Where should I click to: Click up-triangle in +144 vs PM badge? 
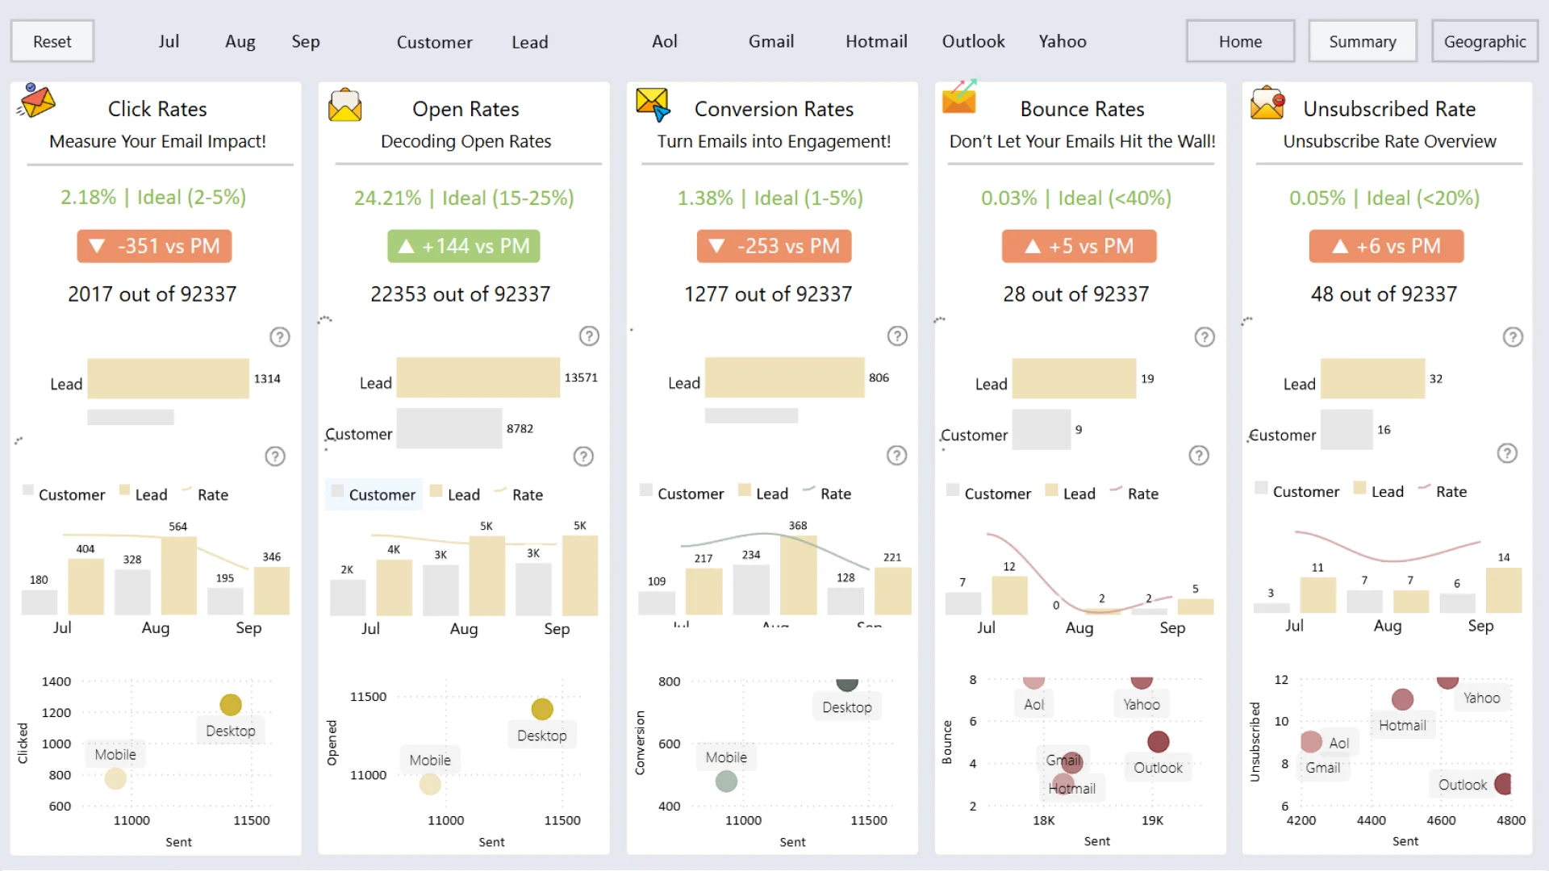coord(406,246)
